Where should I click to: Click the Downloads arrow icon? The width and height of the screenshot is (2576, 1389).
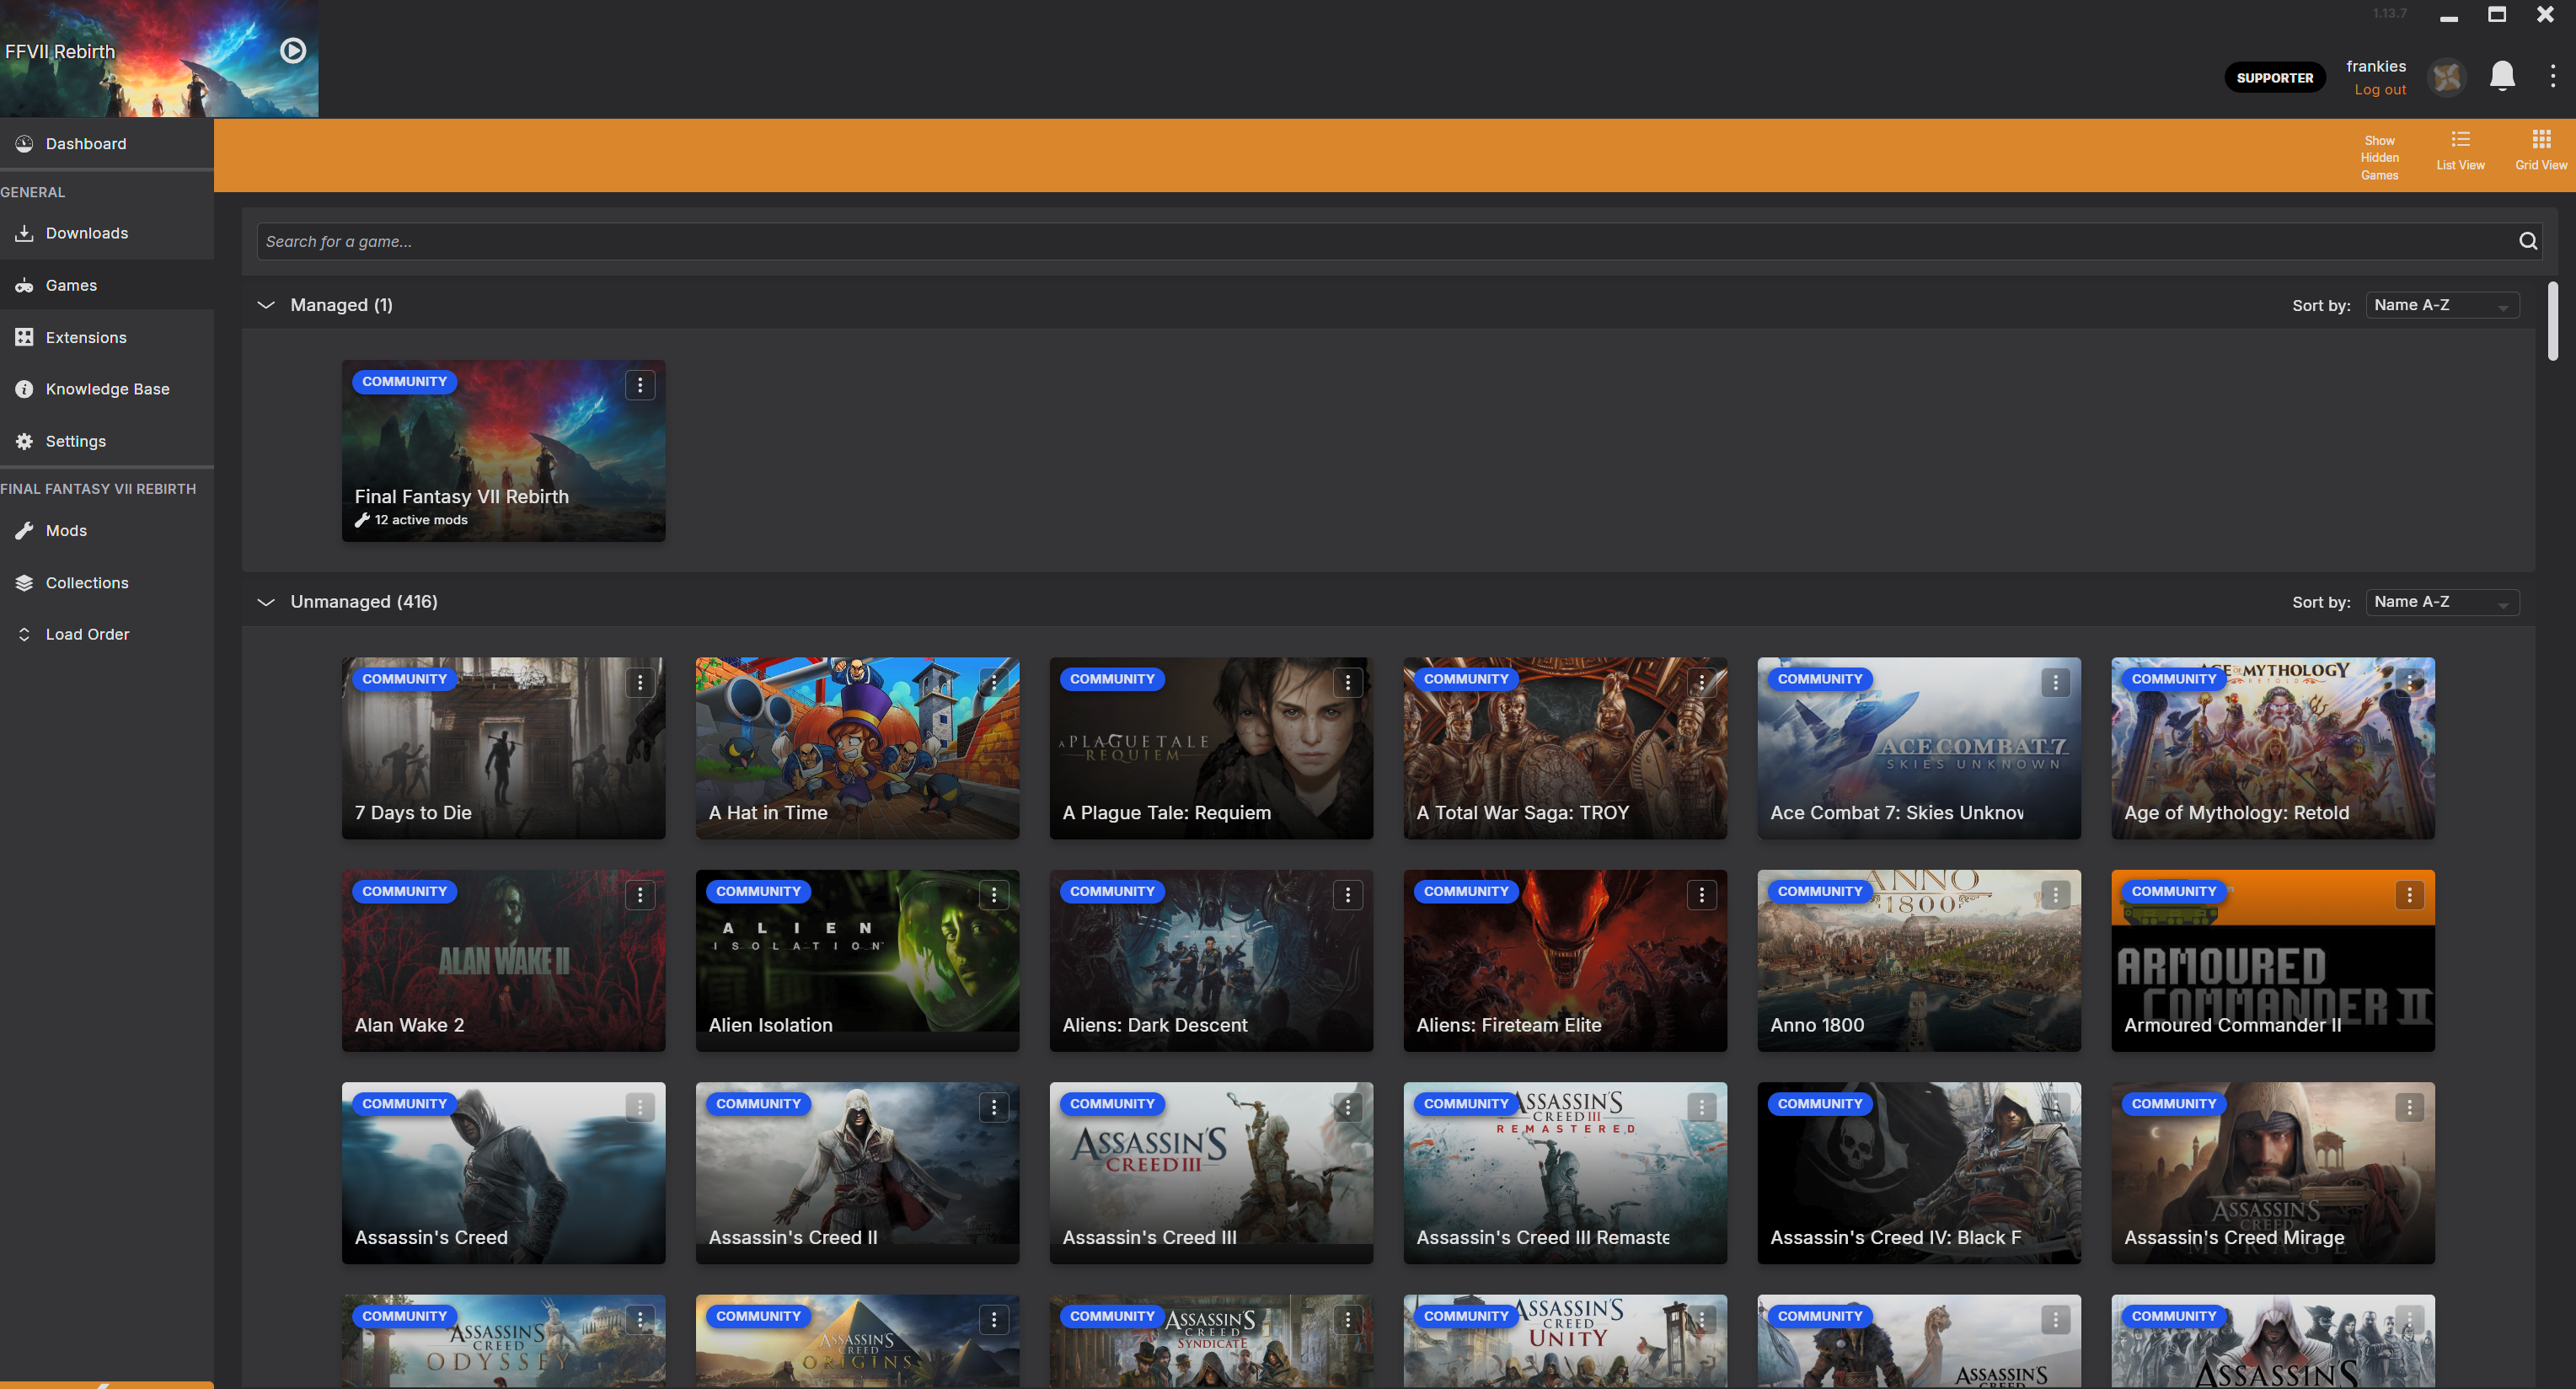(24, 233)
